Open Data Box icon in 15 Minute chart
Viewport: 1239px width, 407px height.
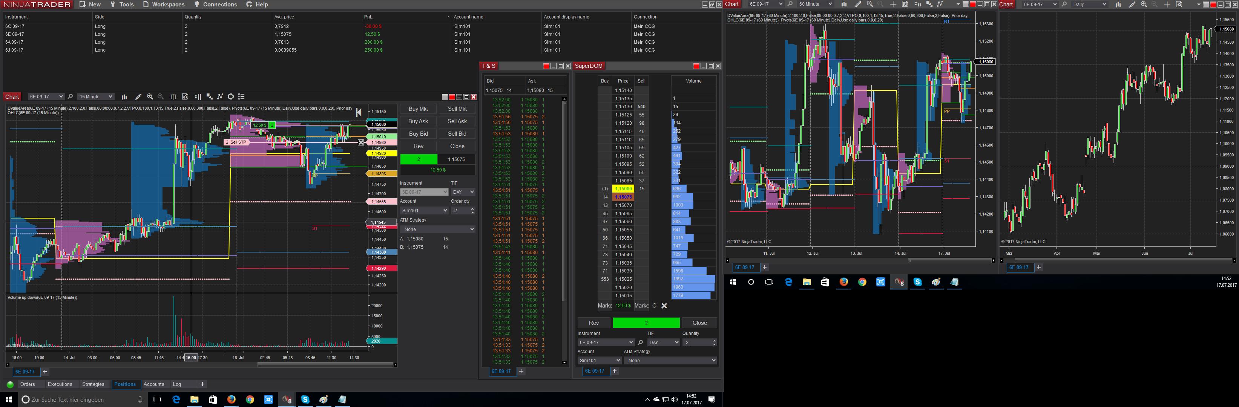185,96
